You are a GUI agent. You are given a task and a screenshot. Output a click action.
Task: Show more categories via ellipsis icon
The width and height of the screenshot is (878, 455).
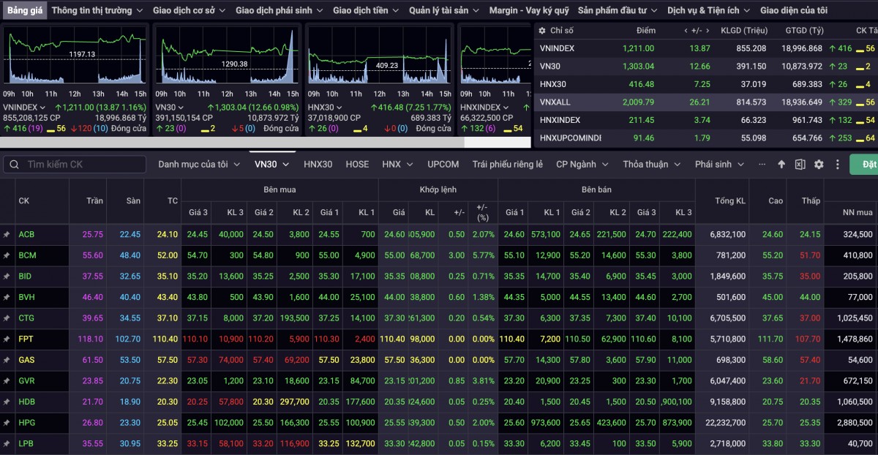point(763,165)
